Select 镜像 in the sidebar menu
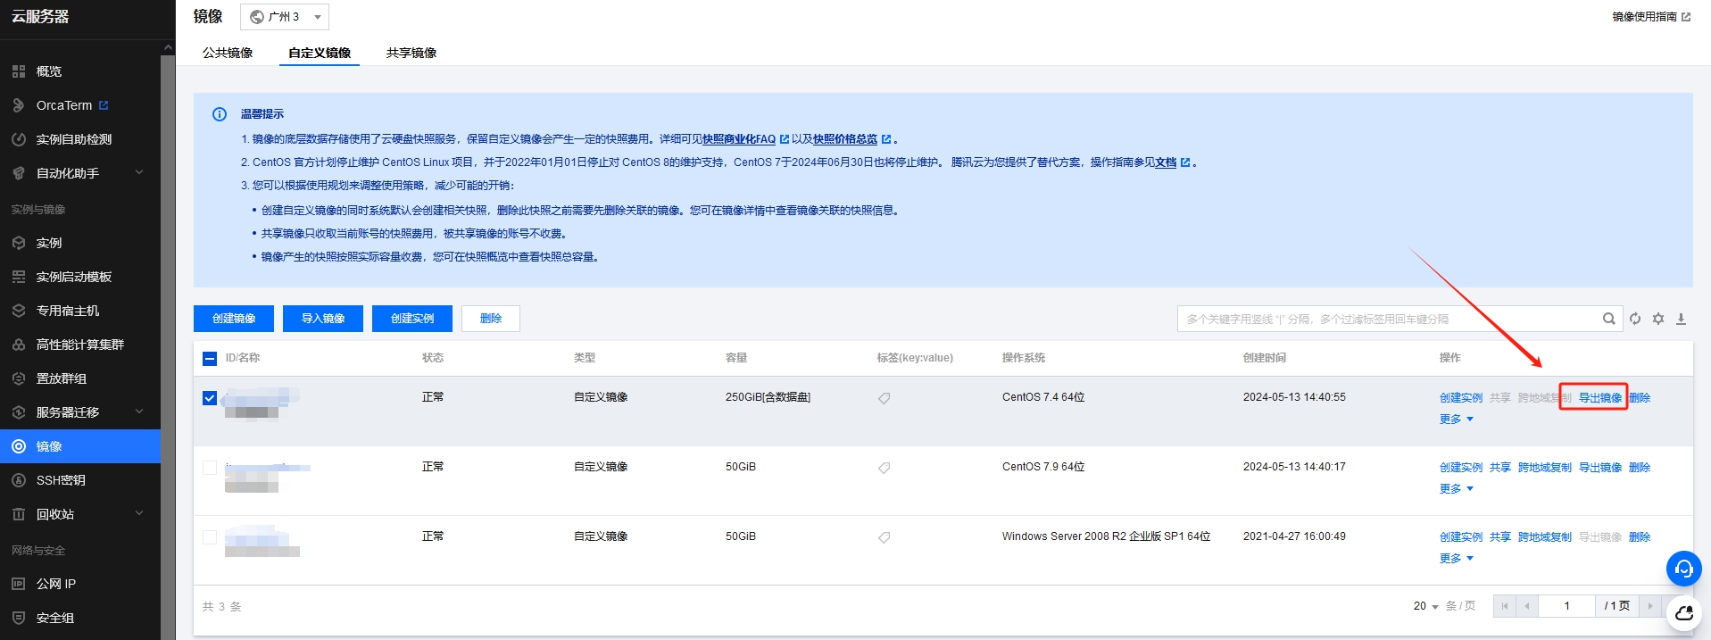The width and height of the screenshot is (1711, 640). point(80,446)
